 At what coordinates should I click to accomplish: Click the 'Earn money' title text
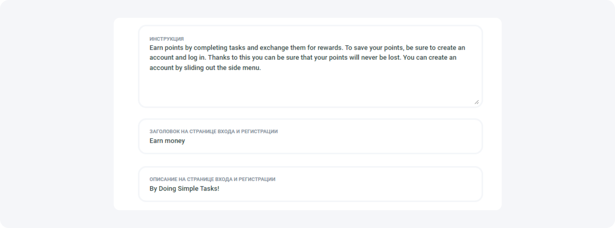tap(167, 141)
